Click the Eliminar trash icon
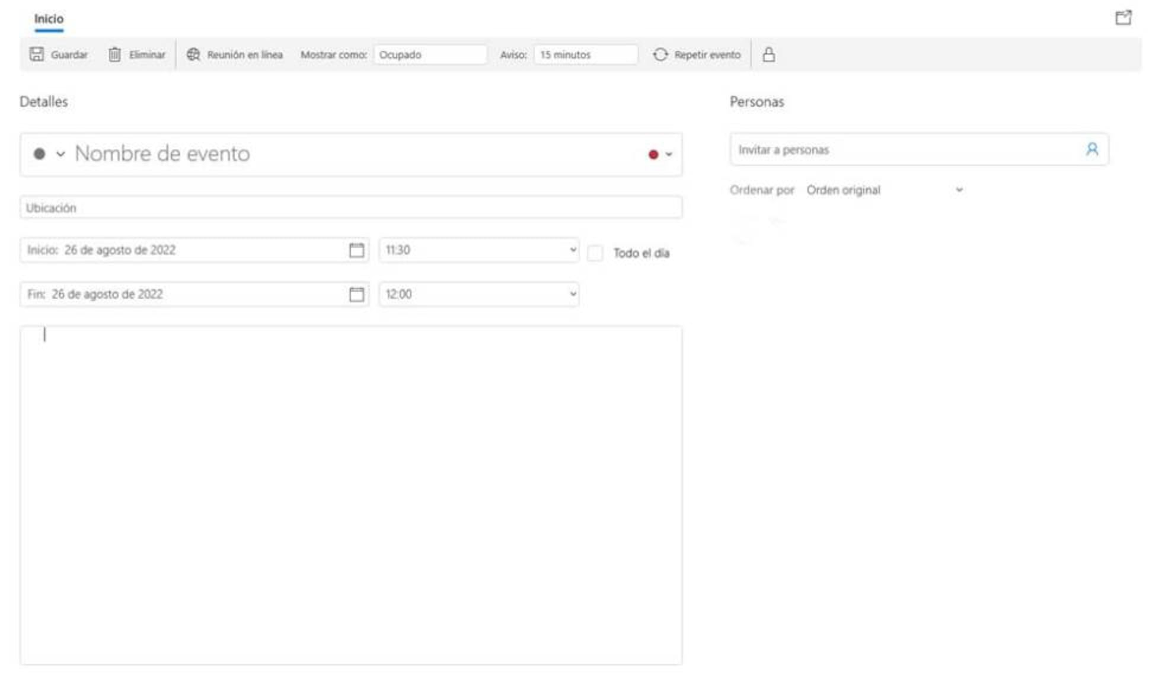 (x=114, y=55)
